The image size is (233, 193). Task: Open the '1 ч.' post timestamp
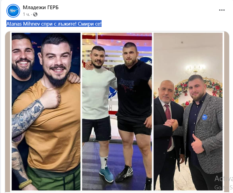click(x=26, y=14)
